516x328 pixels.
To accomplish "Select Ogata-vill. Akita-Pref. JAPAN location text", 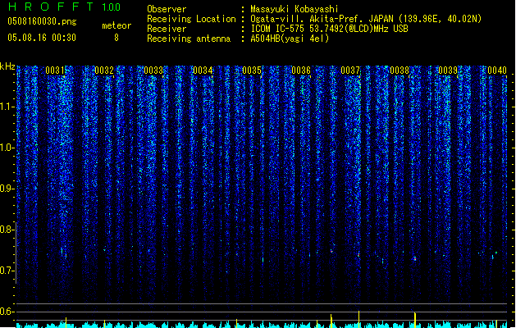I will pyautogui.click(x=366, y=19).
